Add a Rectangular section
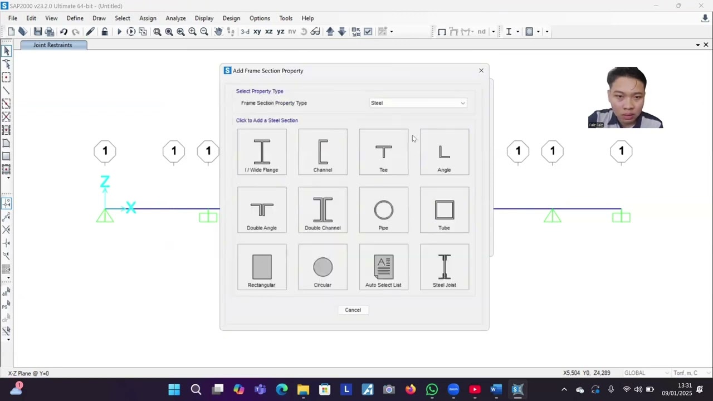The height and width of the screenshot is (401, 713). [x=262, y=267]
